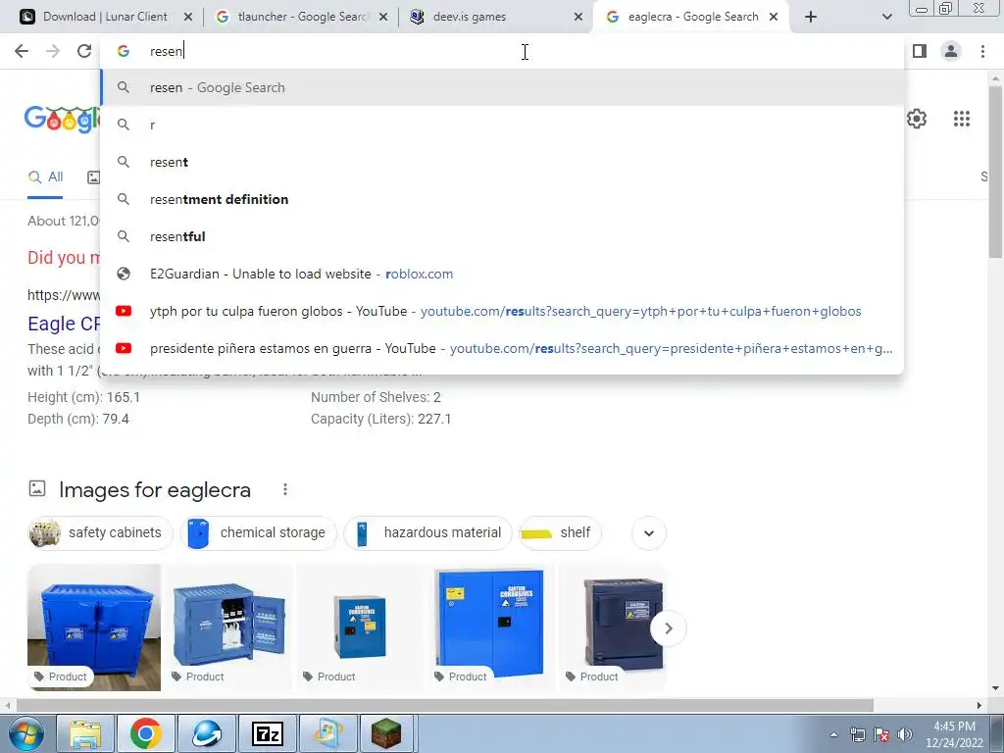
Task: Open second image with open cabinet doors
Action: [x=228, y=627]
